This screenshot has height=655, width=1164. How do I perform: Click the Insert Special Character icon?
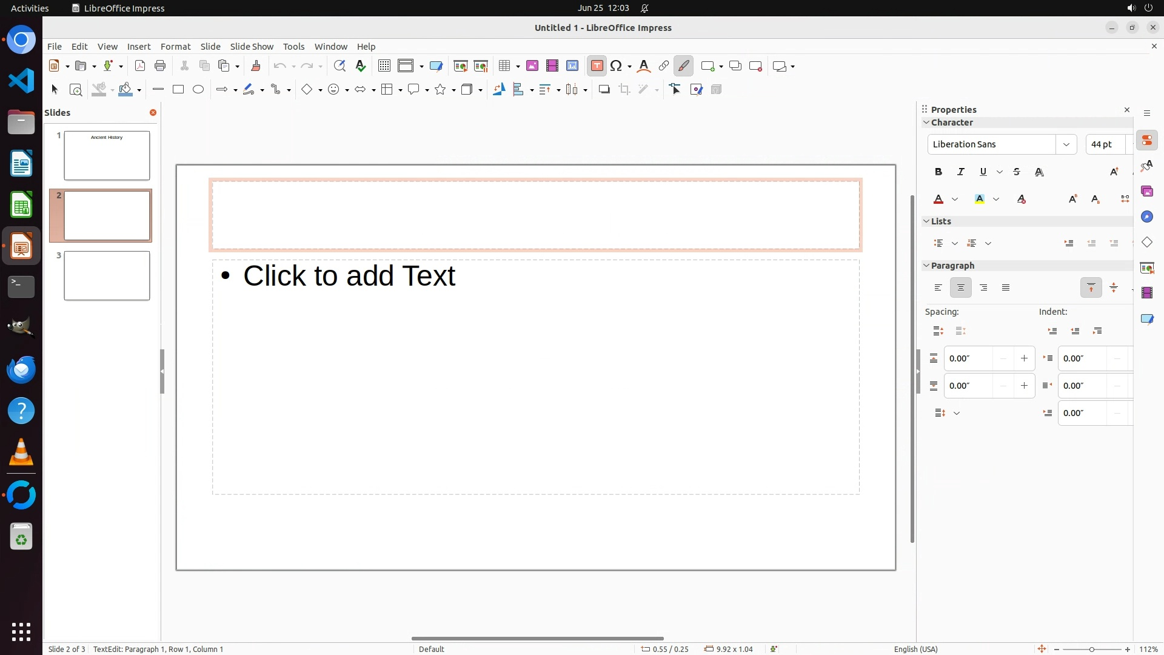(617, 66)
